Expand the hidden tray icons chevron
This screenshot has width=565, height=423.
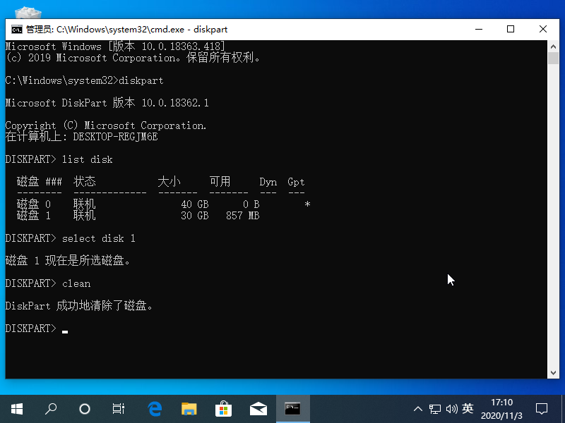pos(418,409)
